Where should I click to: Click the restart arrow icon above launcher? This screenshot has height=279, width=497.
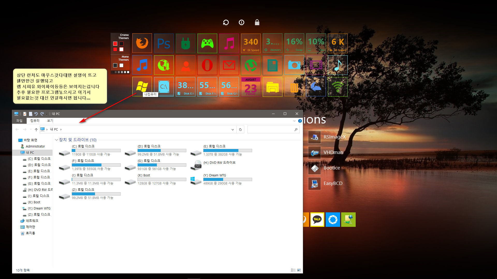pos(226,22)
